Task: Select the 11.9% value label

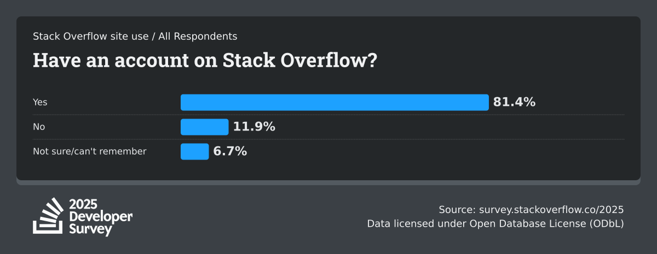Action: click(254, 127)
